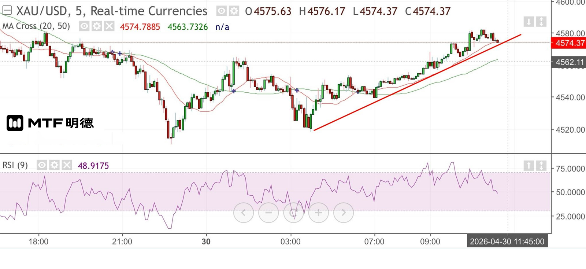Hide the MA Cross indicator
Image resolution: width=586 pixels, height=269 pixels.
point(85,26)
